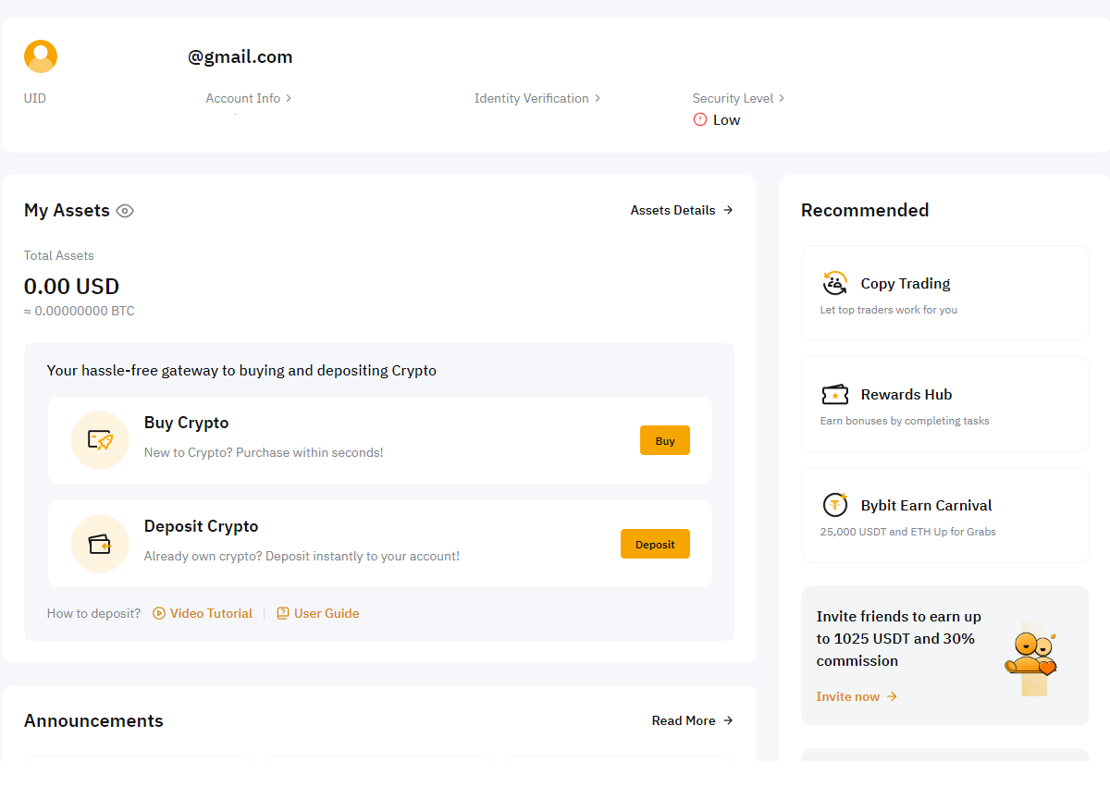1110x799 pixels.
Task: Click the Invite now arrow icon
Action: pyautogui.click(x=892, y=696)
